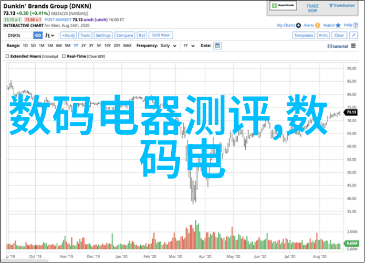Click the Jan '20 date axis label

pyautogui.click(x=121, y=257)
